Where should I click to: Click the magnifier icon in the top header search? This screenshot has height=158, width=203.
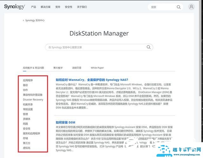(179, 7)
